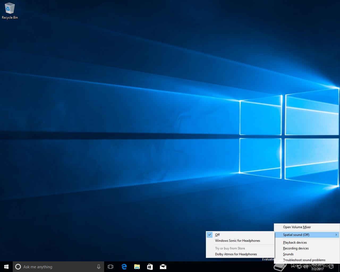Open the Action Center notification icon

[331, 267]
